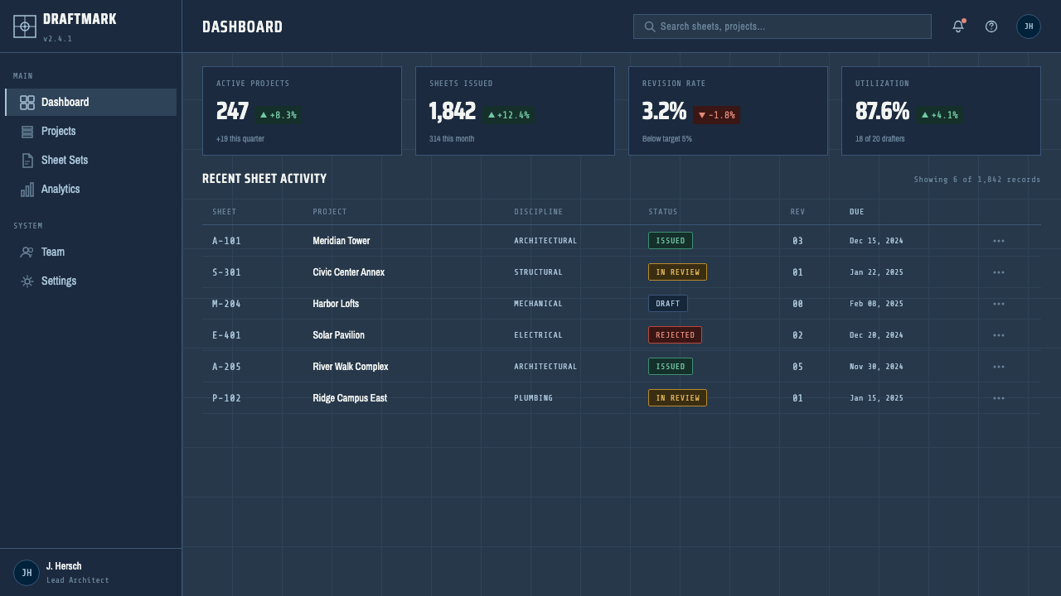Open the Ridge Campus East project link
This screenshot has height=596, width=1061.
coord(350,398)
